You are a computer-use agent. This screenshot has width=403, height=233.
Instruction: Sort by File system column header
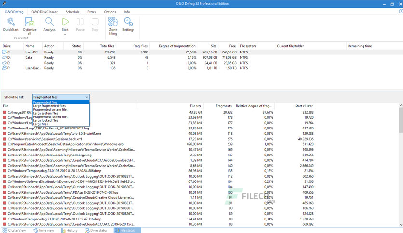[x=256, y=46]
